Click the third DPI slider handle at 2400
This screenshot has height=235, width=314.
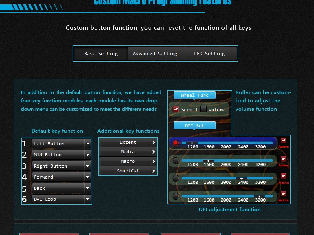click(x=242, y=179)
